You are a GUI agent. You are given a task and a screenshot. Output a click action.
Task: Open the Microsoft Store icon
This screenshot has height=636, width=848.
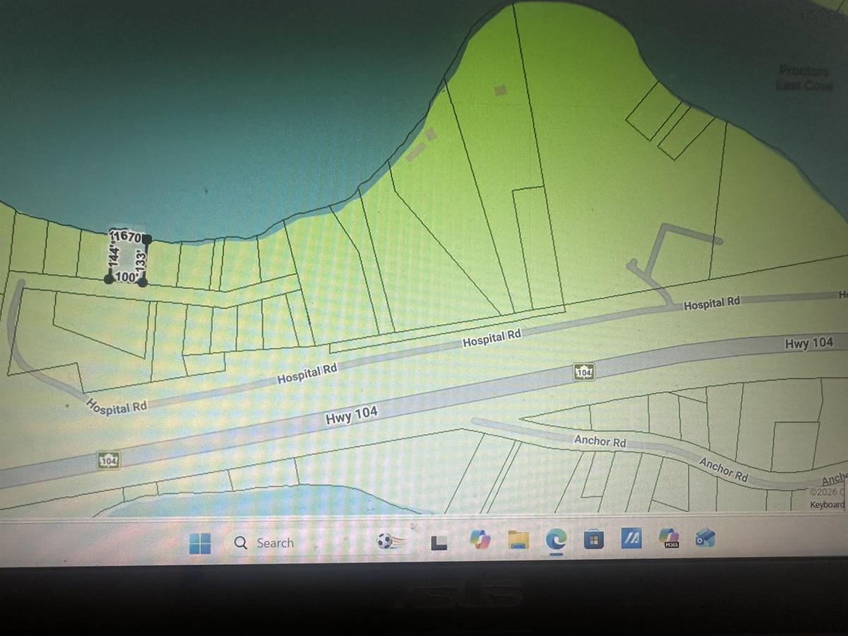point(593,539)
